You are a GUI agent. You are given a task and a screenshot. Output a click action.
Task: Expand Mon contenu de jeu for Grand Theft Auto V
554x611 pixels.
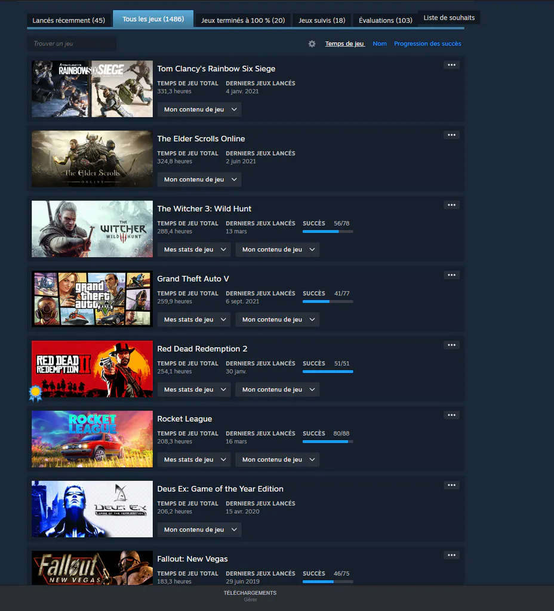click(x=277, y=320)
